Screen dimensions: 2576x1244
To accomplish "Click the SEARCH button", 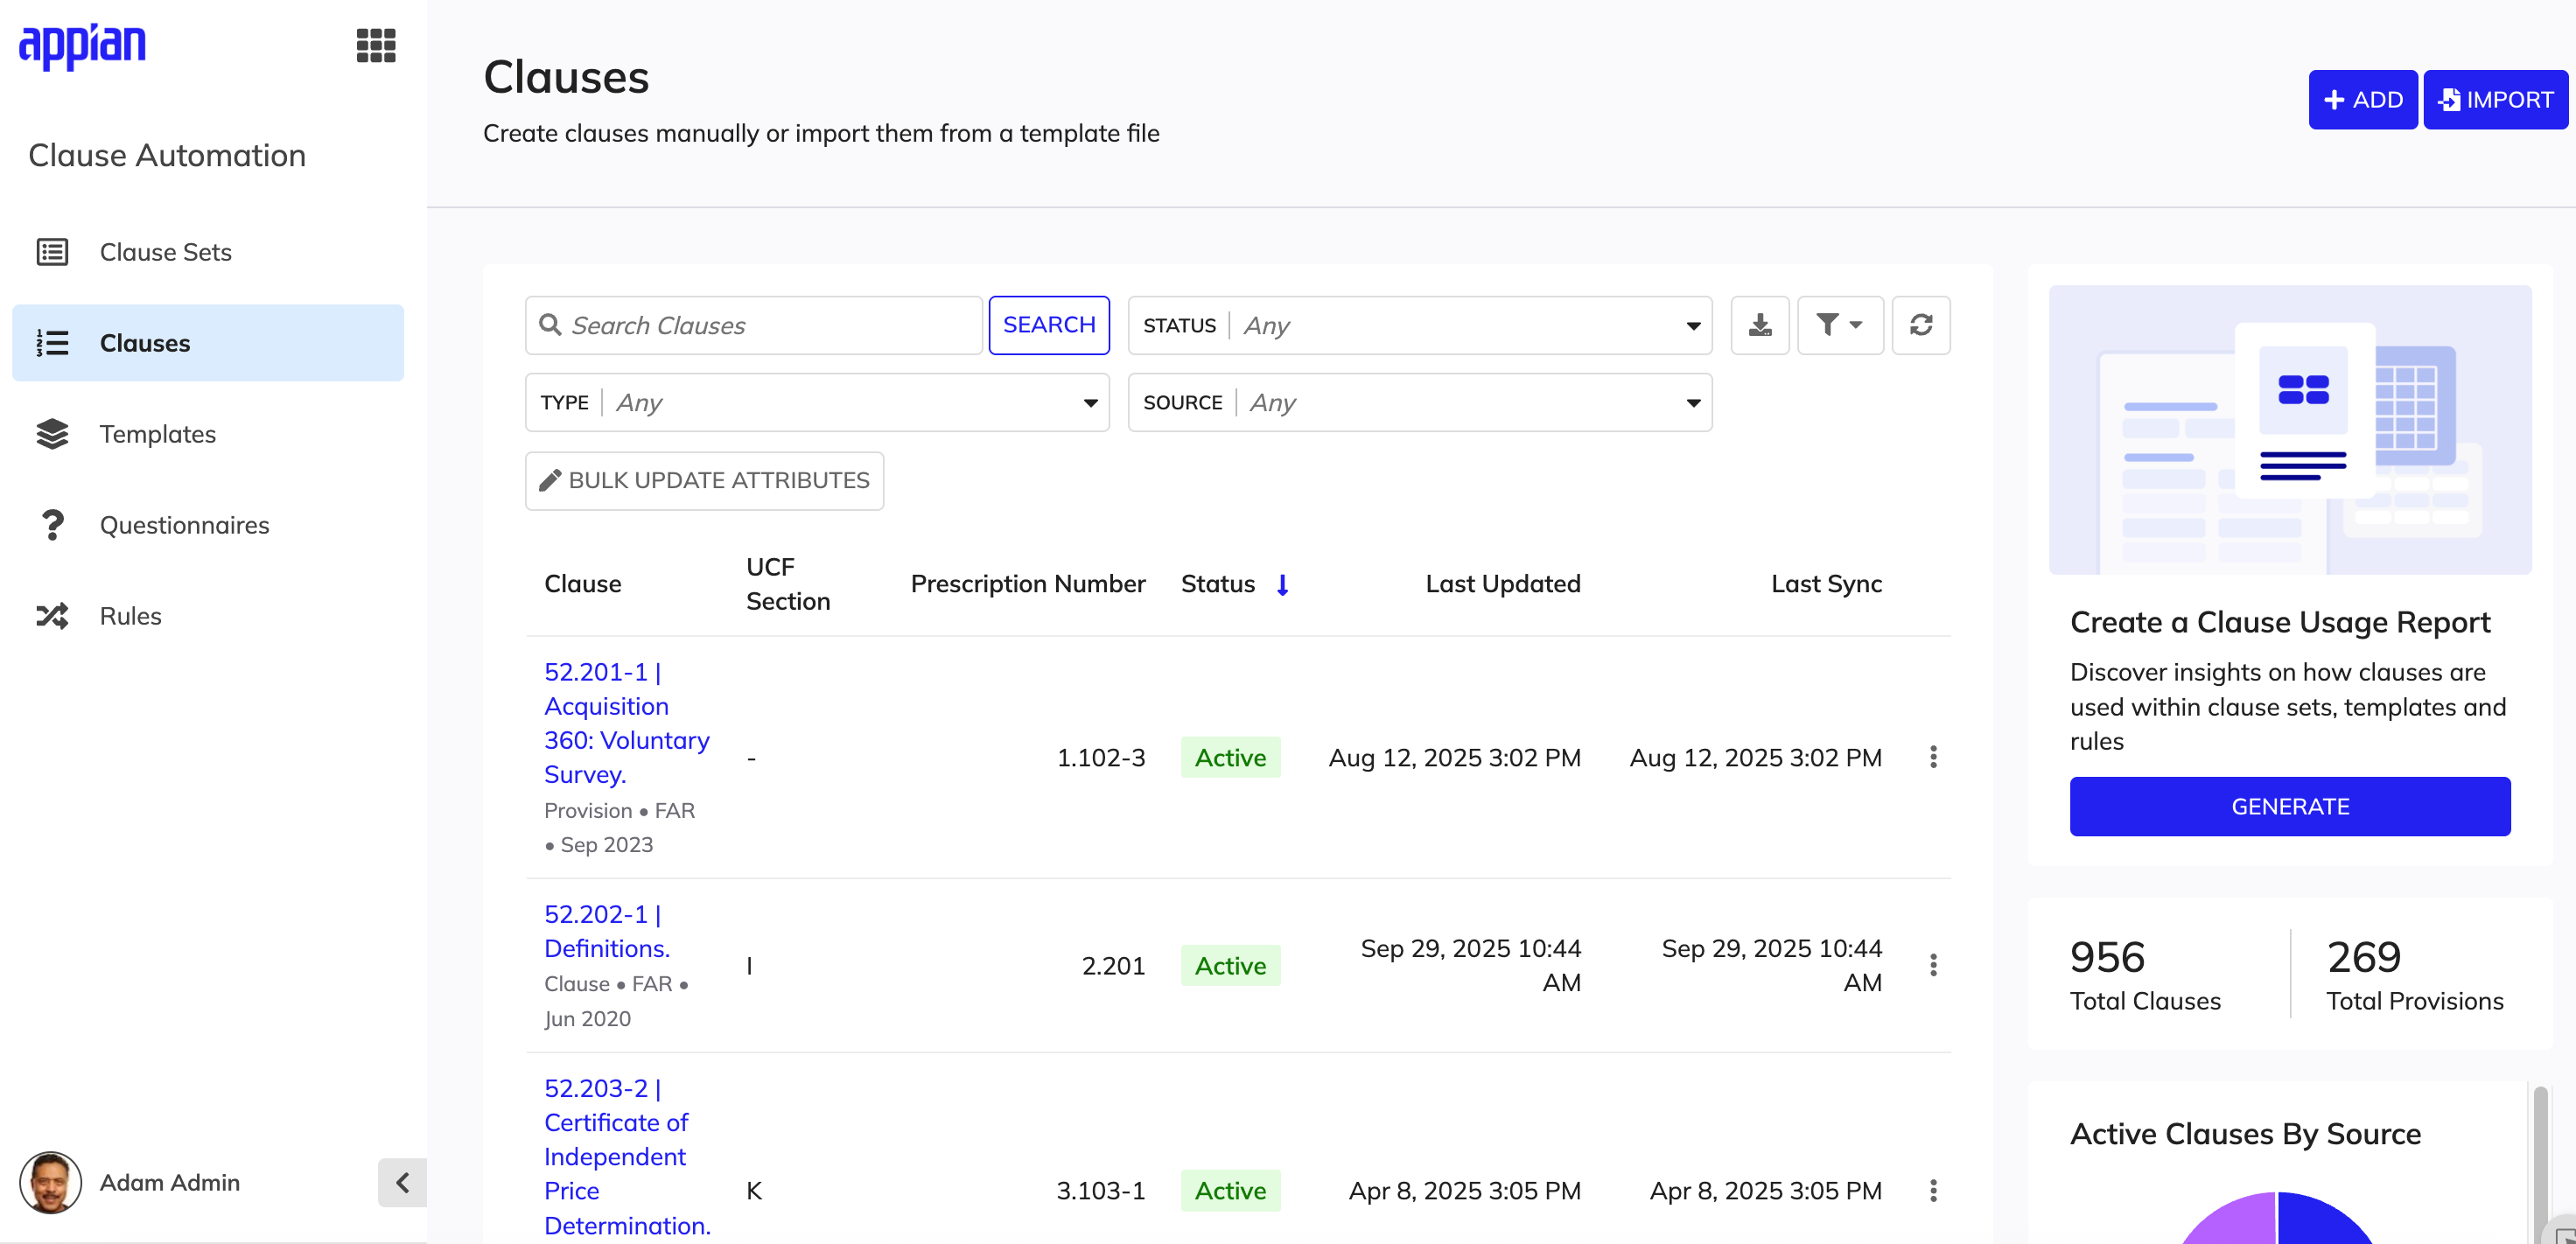I will [x=1049, y=325].
